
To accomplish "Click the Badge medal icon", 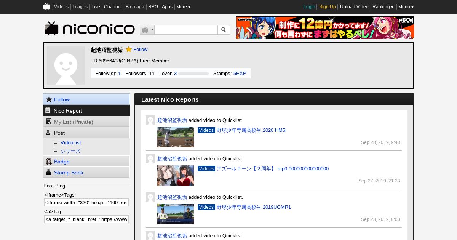I will (x=49, y=162).
